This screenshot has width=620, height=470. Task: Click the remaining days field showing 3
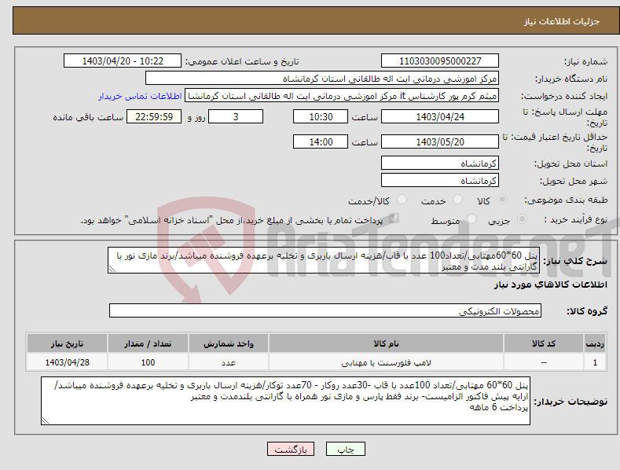236,116
